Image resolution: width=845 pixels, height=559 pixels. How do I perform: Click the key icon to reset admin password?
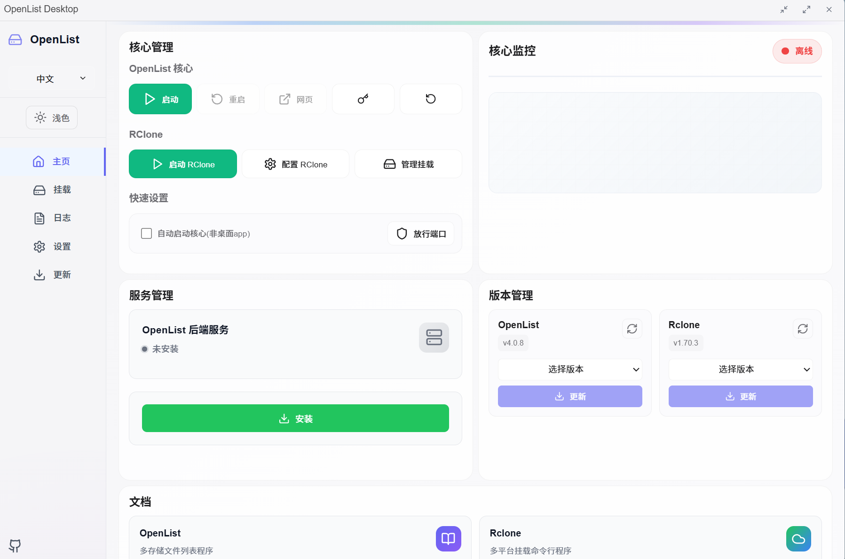point(363,99)
